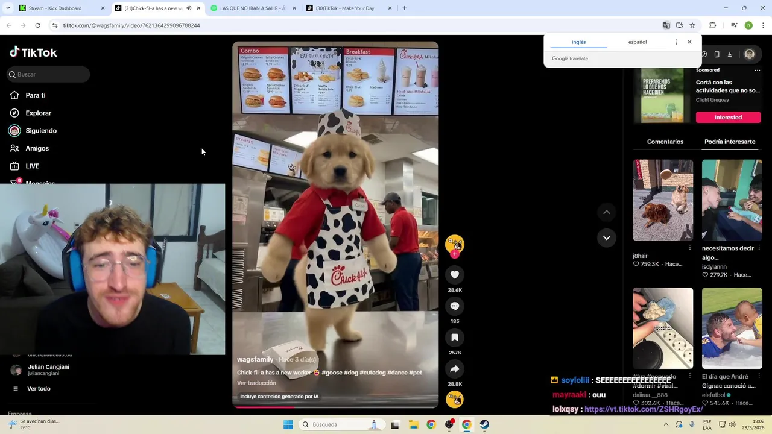Open tab search dropdown arrow
The image size is (772, 434).
[x=7, y=8]
